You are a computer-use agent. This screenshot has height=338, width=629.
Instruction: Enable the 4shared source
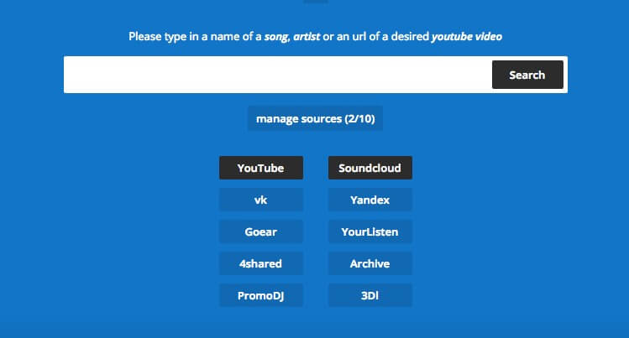pyautogui.click(x=261, y=263)
